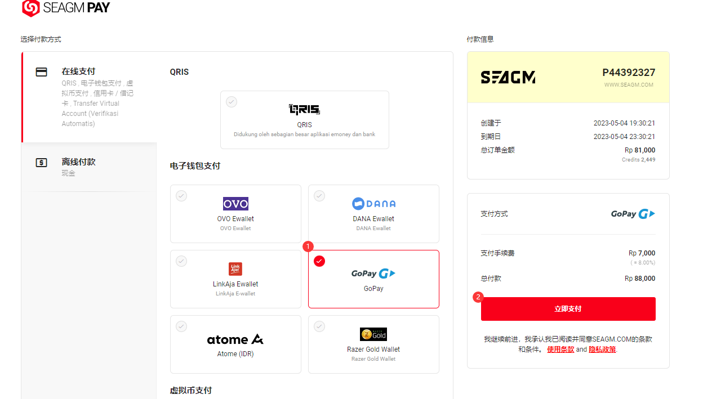This screenshot has width=703, height=399.
Task: Click the total payment Rp 88,000
Action: 640,279
